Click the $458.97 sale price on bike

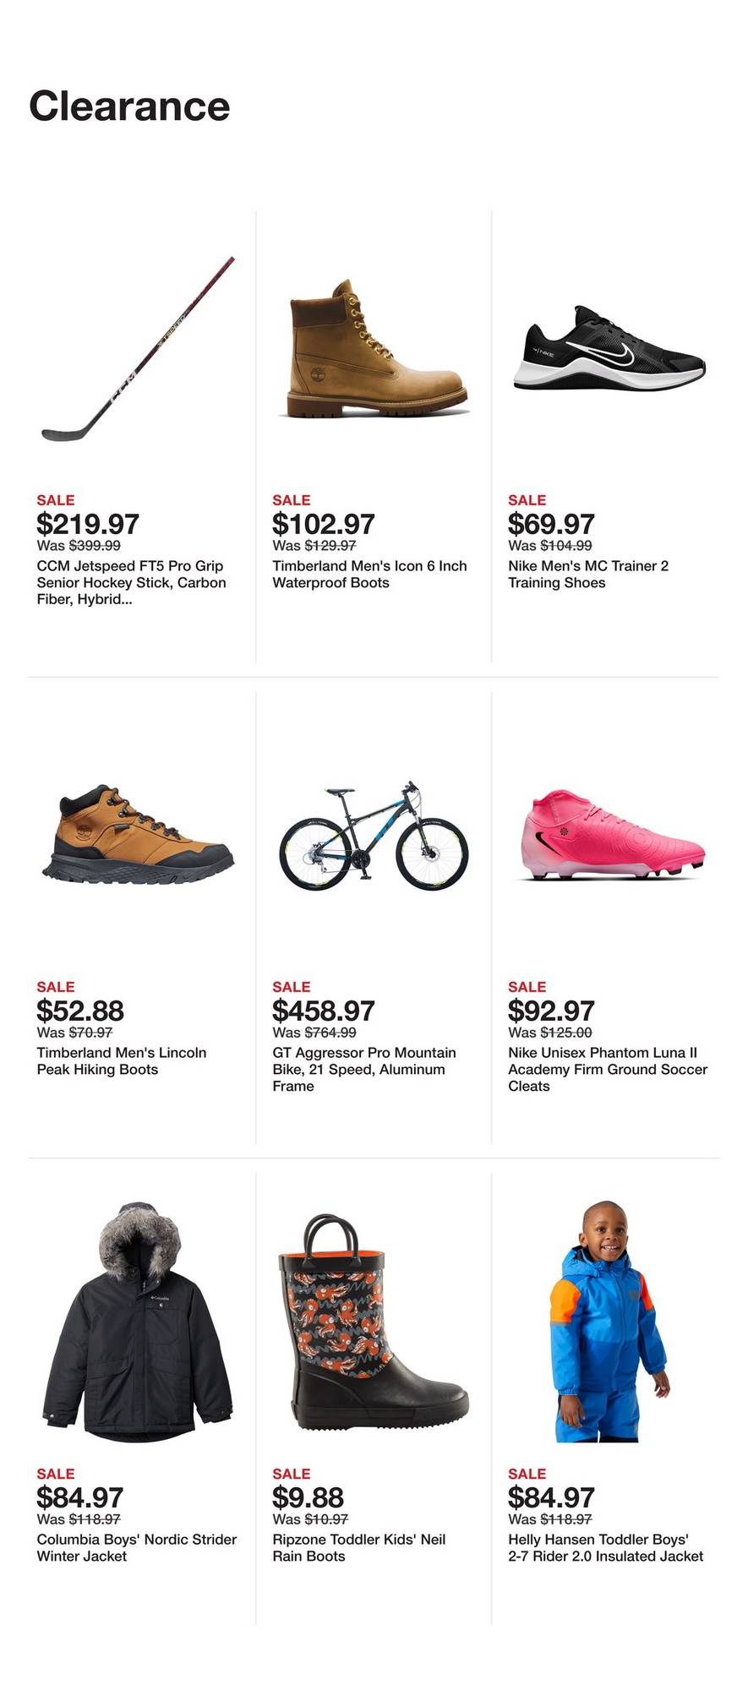click(x=324, y=1011)
